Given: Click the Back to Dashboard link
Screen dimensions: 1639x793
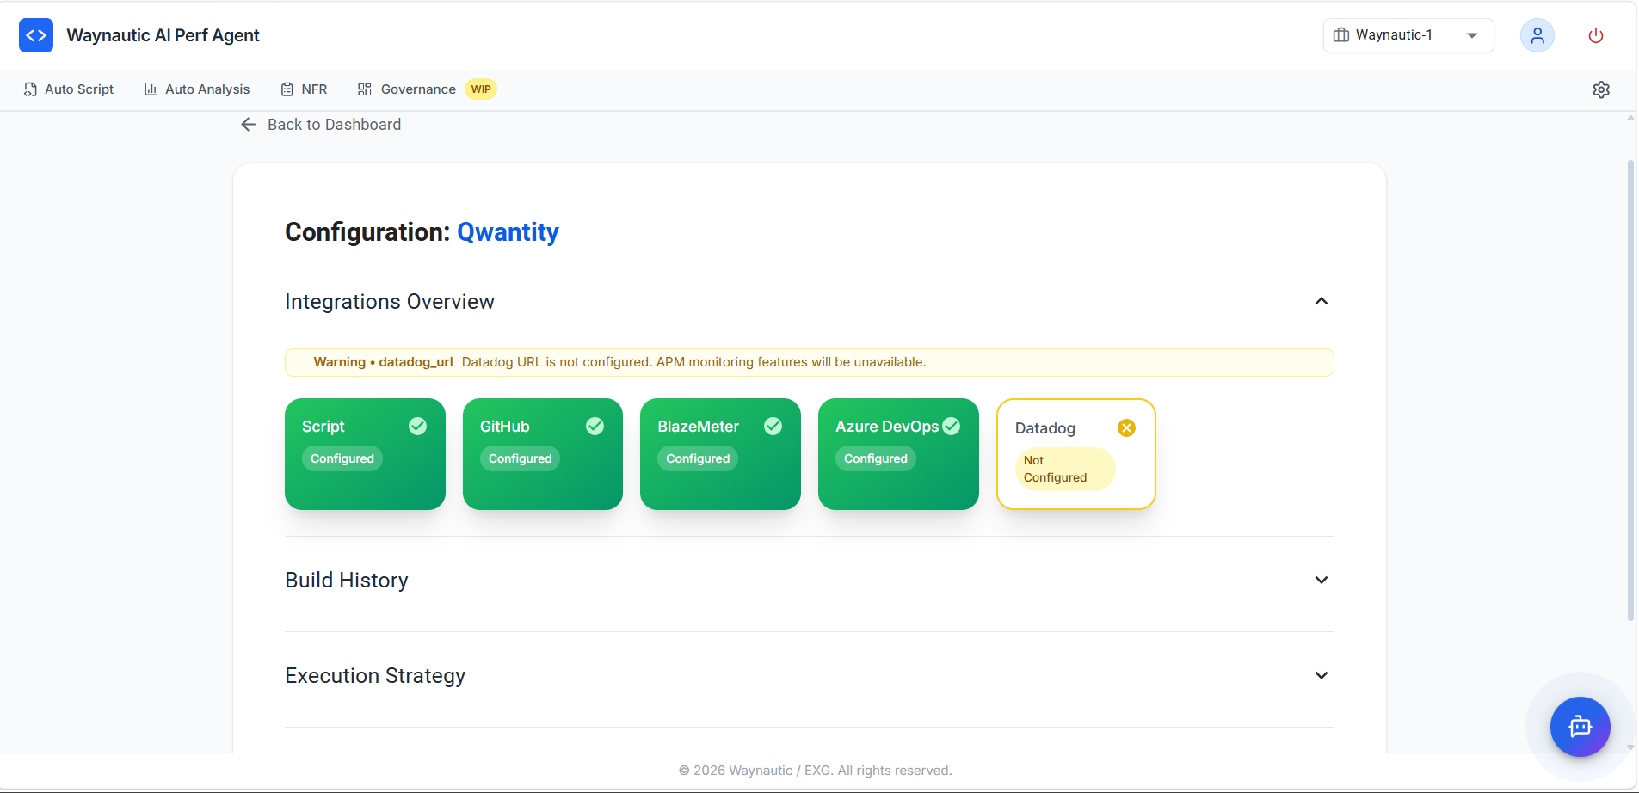Looking at the screenshot, I should 334,125.
